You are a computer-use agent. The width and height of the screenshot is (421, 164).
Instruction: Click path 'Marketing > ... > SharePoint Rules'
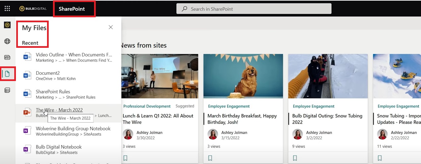[x=66, y=97]
